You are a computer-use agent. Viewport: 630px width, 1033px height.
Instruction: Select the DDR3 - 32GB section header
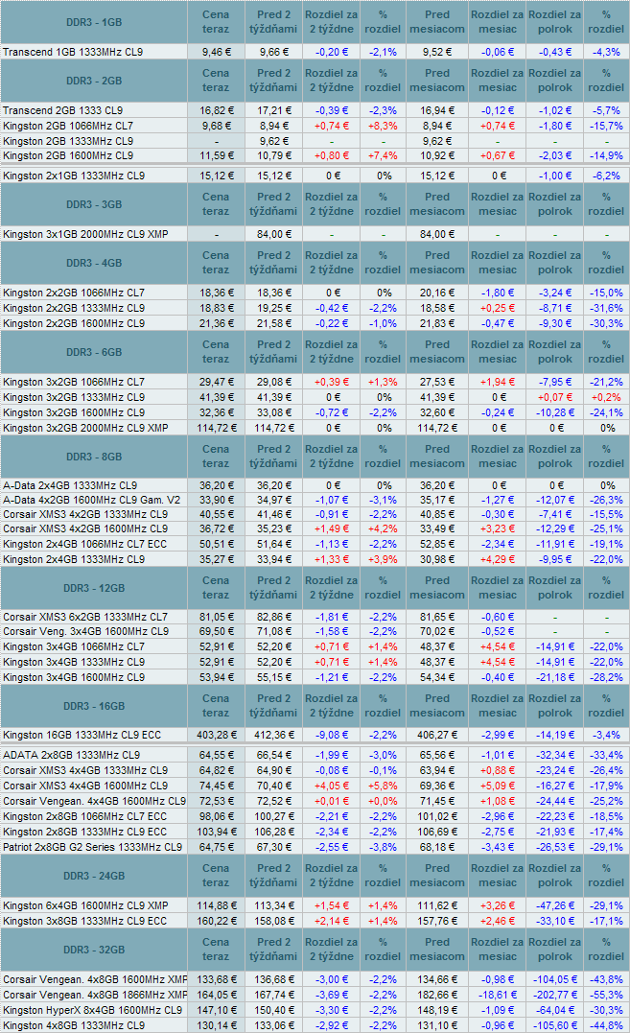pos(94,950)
